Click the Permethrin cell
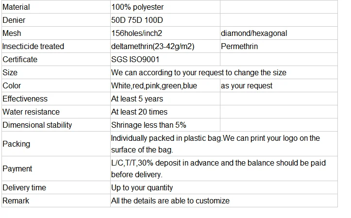The image size is (351, 218). (239, 46)
